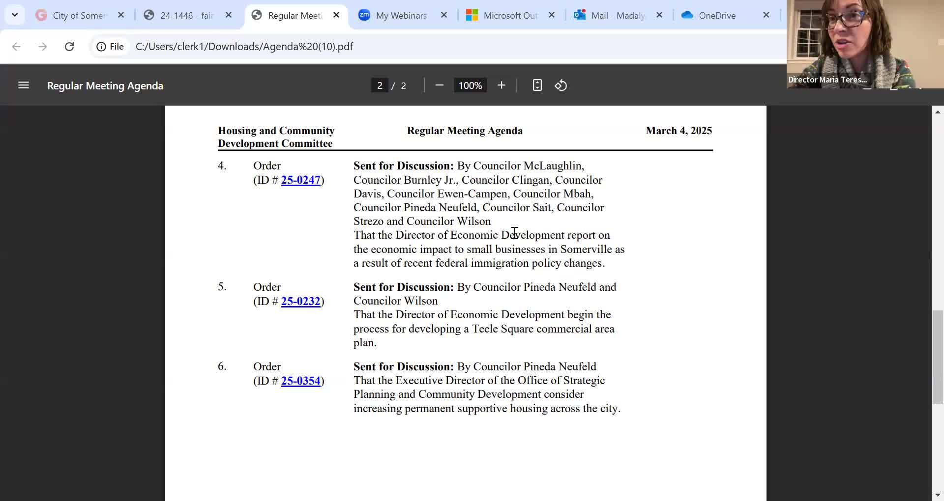Image resolution: width=944 pixels, height=501 pixels.
Task: Open the Mail - Madaly tab
Action: [618, 15]
